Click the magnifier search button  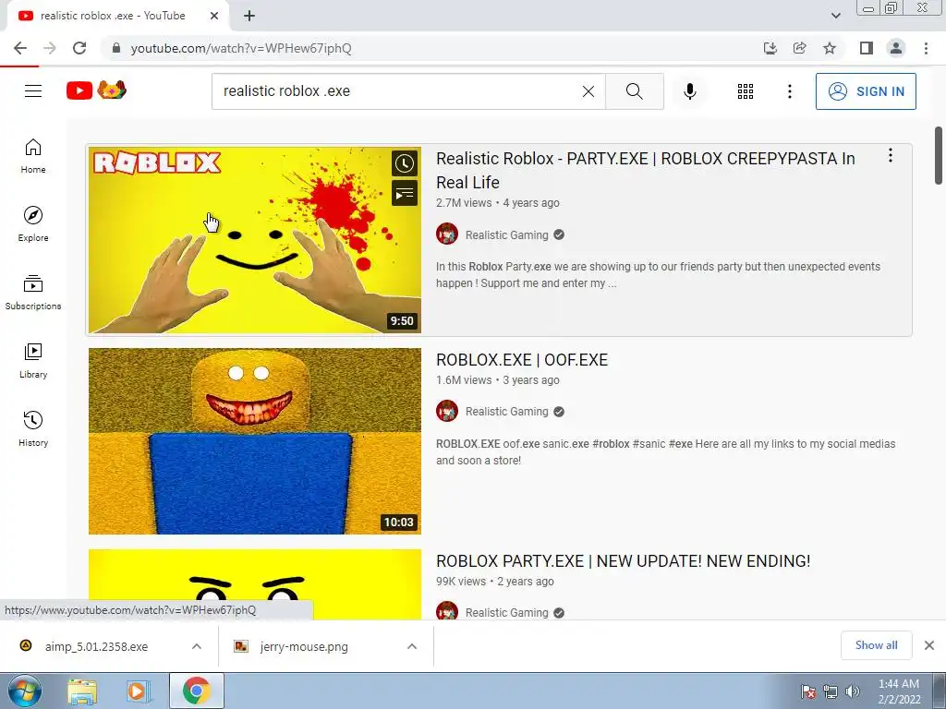click(x=634, y=91)
